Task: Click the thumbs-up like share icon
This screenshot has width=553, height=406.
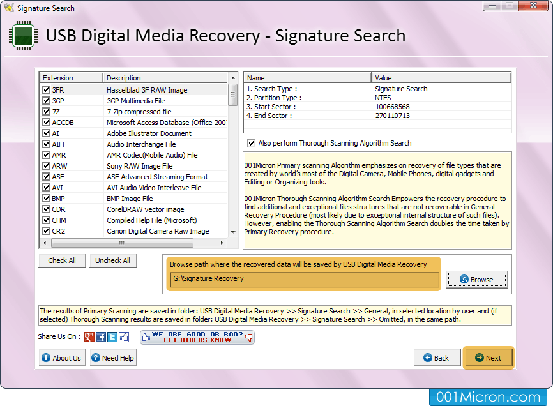Action: click(x=124, y=337)
